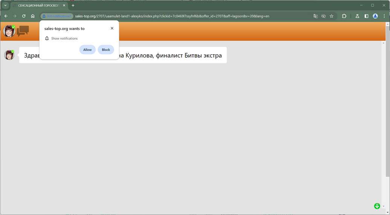Click the header avatar of the woman
The height and width of the screenshot is (215, 390).
tap(9, 31)
